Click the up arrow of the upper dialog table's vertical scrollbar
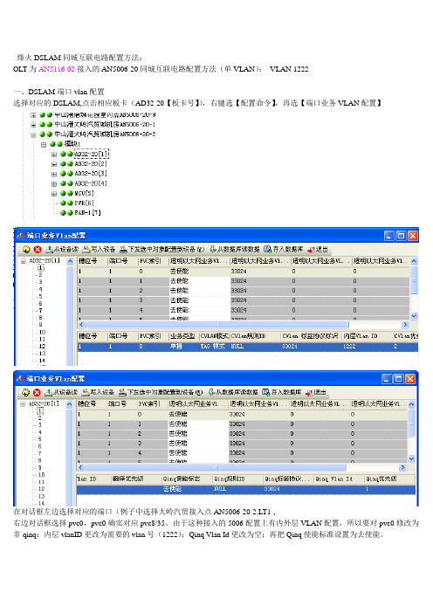Screen dimensions: 433x613 tap(415, 261)
